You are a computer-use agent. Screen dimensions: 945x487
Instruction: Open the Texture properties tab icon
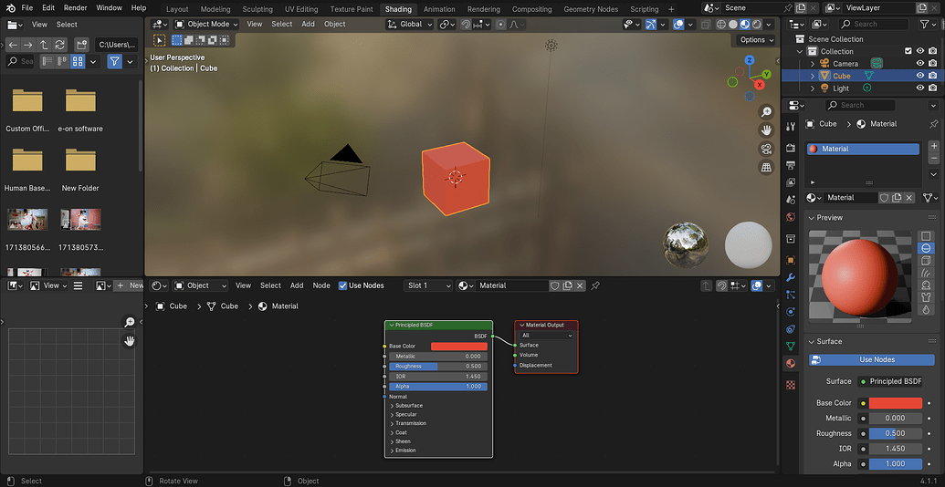point(791,385)
